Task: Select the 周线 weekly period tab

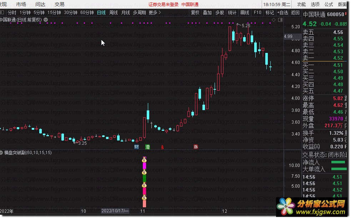Action: point(114,13)
